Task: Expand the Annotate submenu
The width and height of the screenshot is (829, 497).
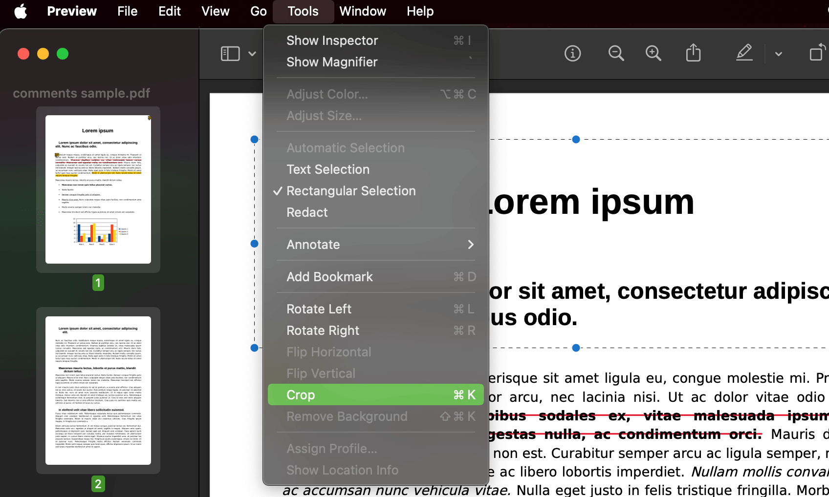Action: pyautogui.click(x=376, y=245)
